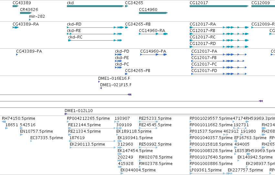The width and height of the screenshot is (275, 175).
Task: Click protein CG43389-PA
Action: (17, 55)
